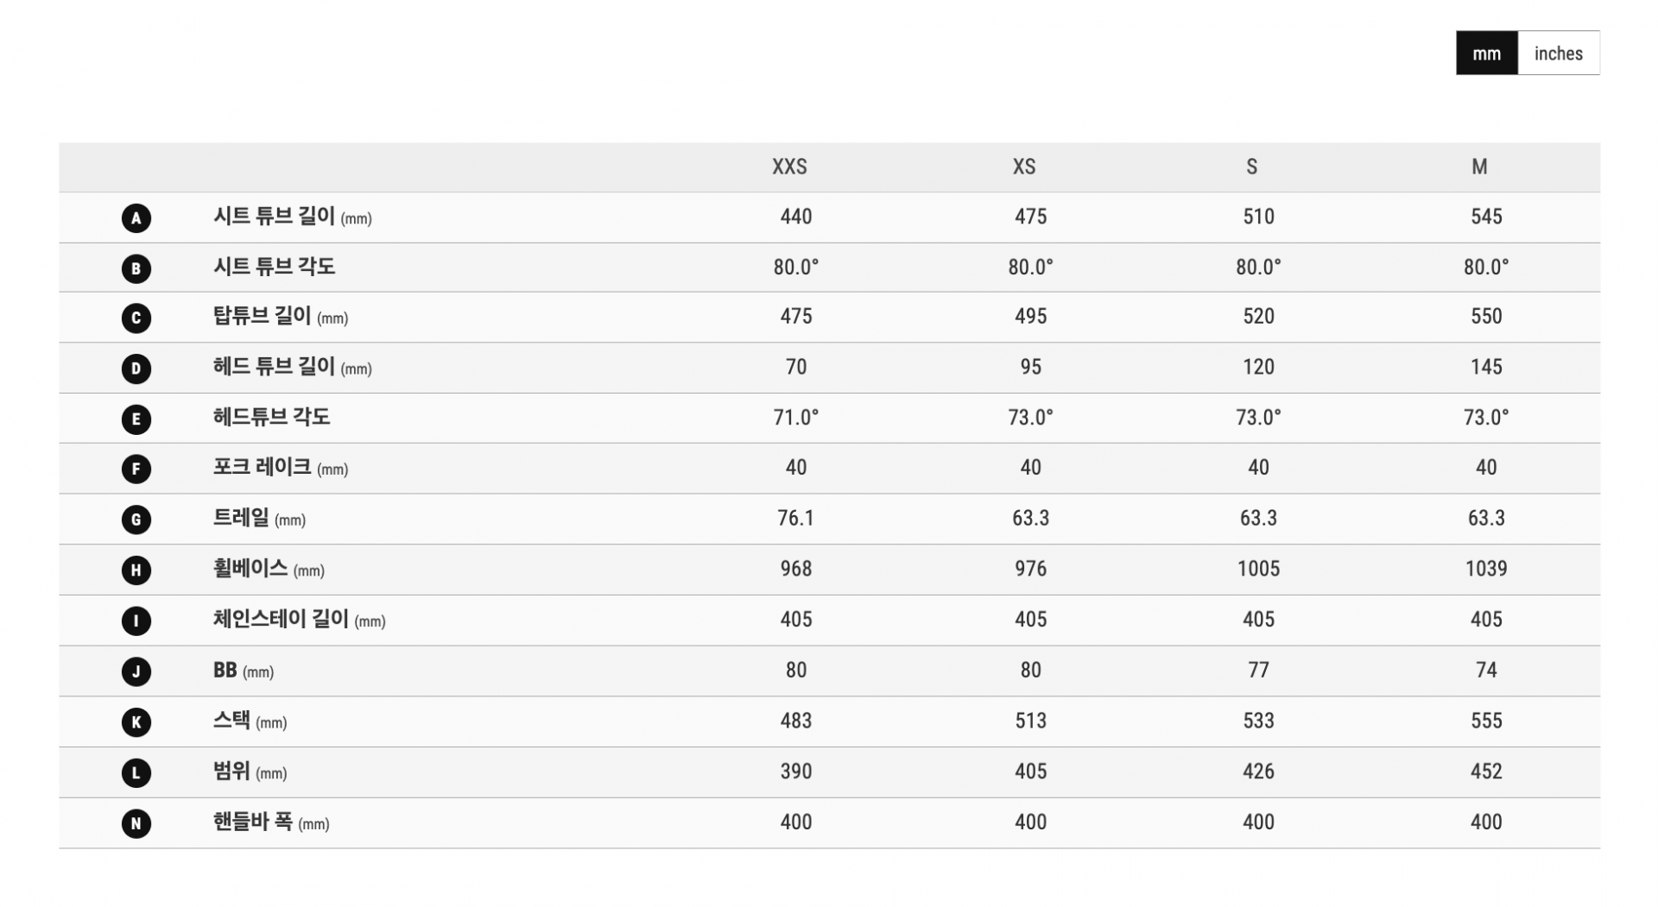
Task: Click the A seat tube length icon
Action: (136, 218)
